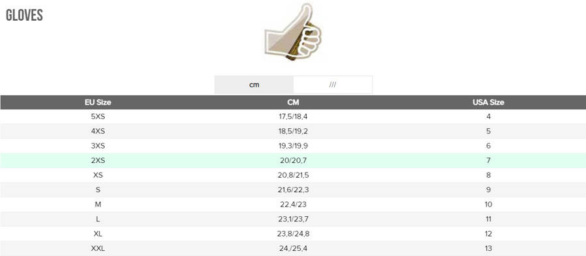This screenshot has width=586, height=256.
Task: Select the 4XS size row
Action: [x=293, y=131]
